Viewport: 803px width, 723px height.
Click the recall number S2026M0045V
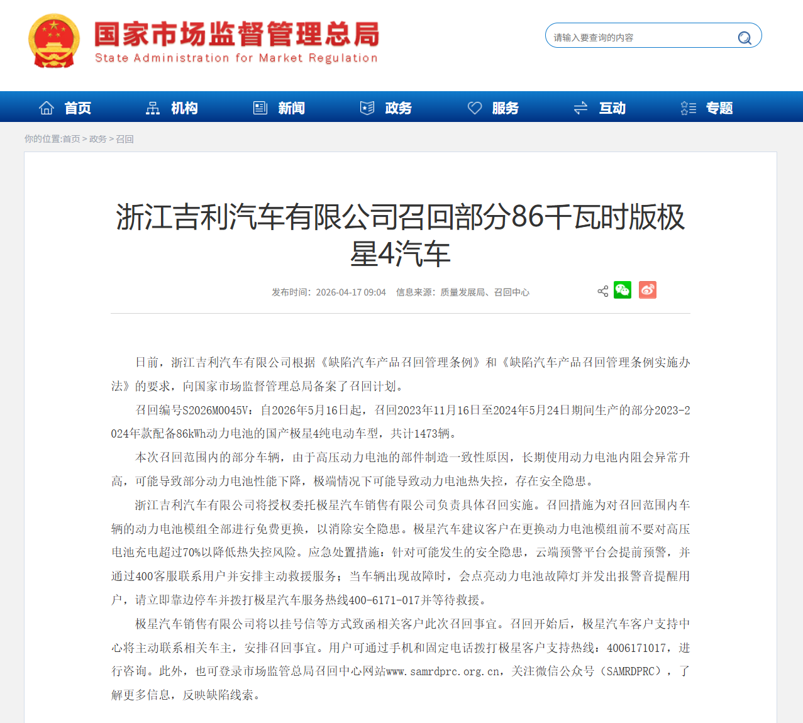216,411
